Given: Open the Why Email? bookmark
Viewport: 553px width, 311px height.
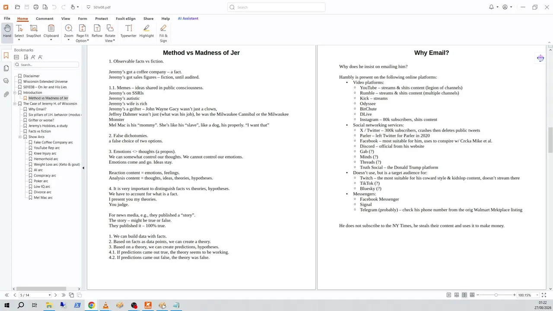Looking at the screenshot, I should pyautogui.click(x=37, y=109).
